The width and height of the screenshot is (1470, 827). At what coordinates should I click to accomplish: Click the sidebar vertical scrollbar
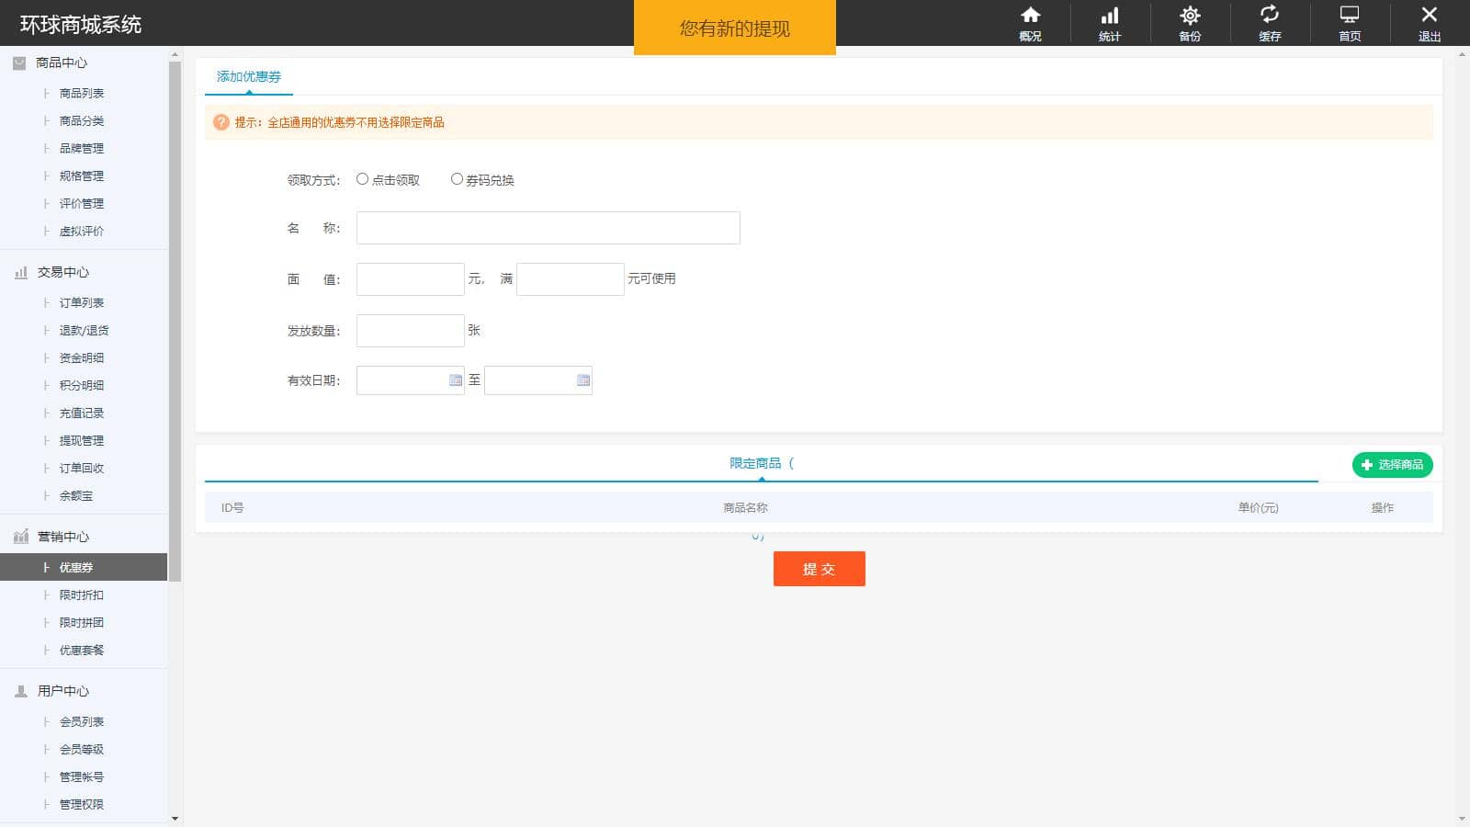tap(175, 322)
